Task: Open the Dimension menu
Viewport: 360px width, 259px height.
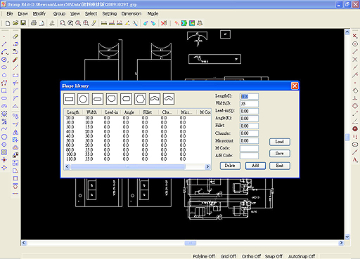Action: pyautogui.click(x=131, y=14)
